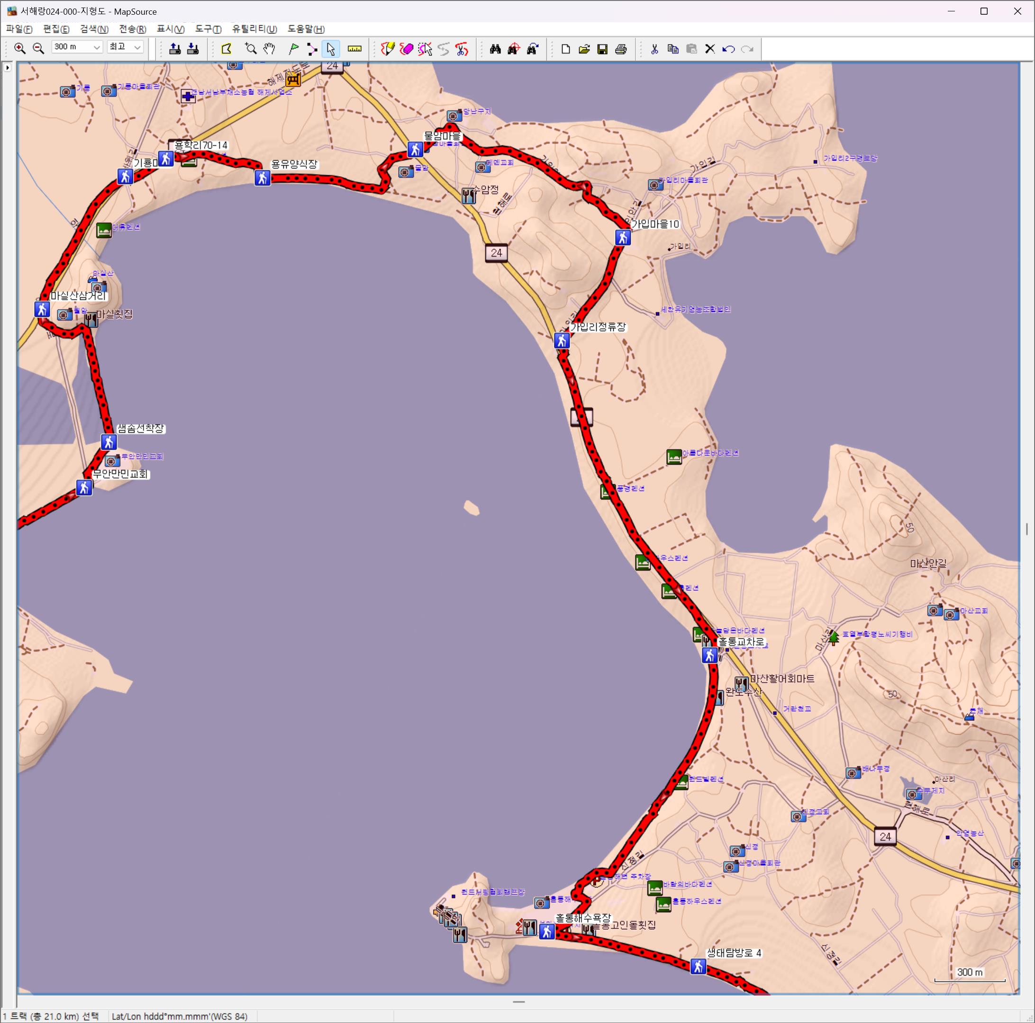Click the 홀통해수욕장 waypoint on the map

click(546, 931)
